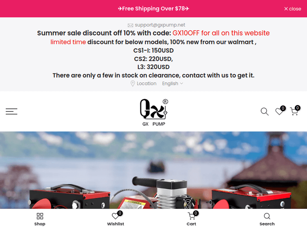Open the header shopping cart icon
The height and width of the screenshot is (230, 307).
pos(294,112)
